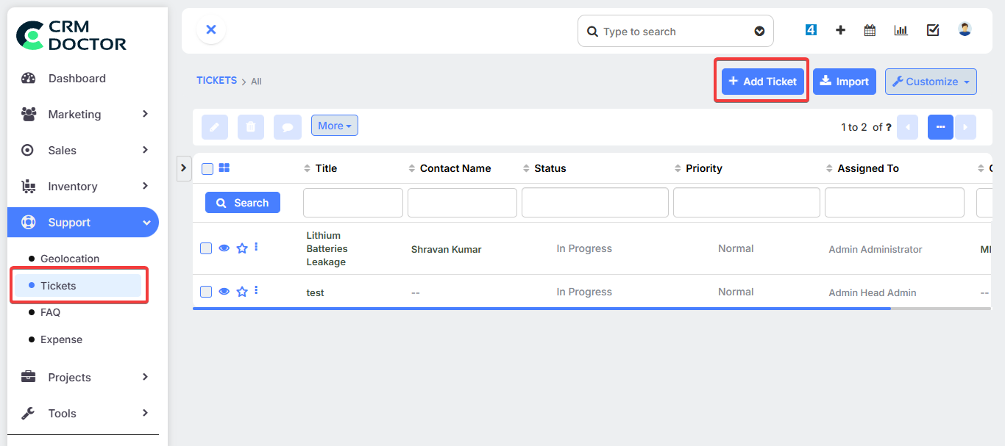Open the More dropdown menu
This screenshot has height=446, width=1005.
334,126
